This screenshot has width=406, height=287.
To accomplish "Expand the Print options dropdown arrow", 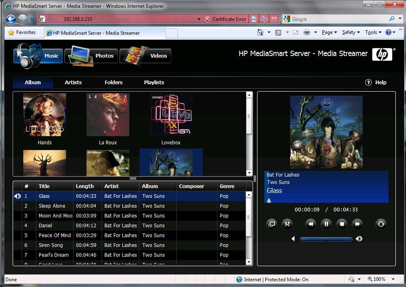I will [x=315, y=32].
